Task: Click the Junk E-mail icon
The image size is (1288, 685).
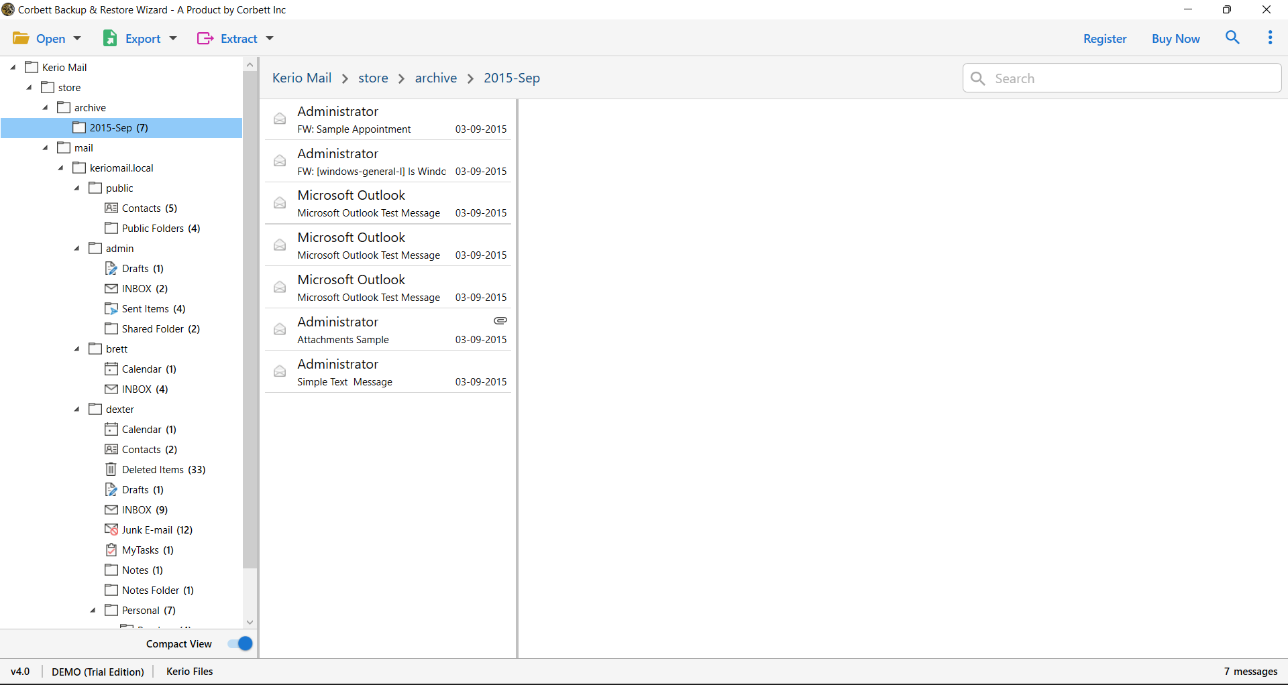Action: pyautogui.click(x=111, y=530)
